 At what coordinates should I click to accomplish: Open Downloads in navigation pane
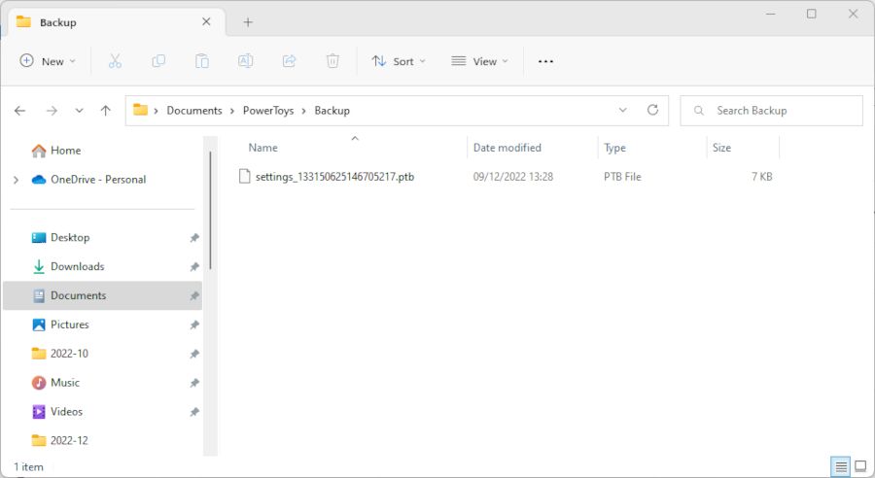[77, 266]
